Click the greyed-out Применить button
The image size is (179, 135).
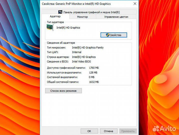point(128,131)
